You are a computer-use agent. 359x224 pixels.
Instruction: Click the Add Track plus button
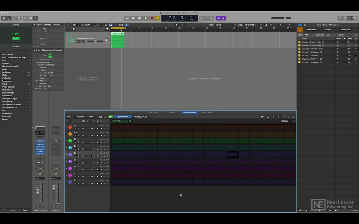(x=68, y=29)
